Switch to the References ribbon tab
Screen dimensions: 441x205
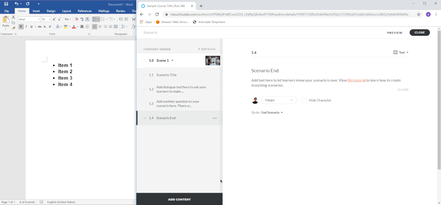[x=85, y=11]
